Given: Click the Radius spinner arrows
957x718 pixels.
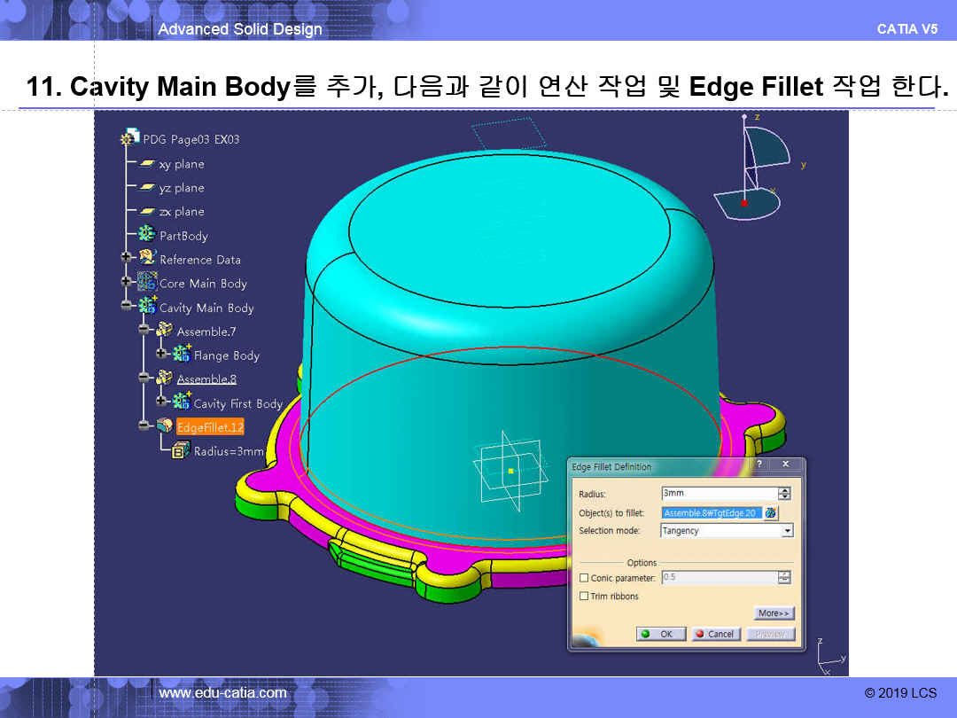Looking at the screenshot, I should click(x=784, y=494).
